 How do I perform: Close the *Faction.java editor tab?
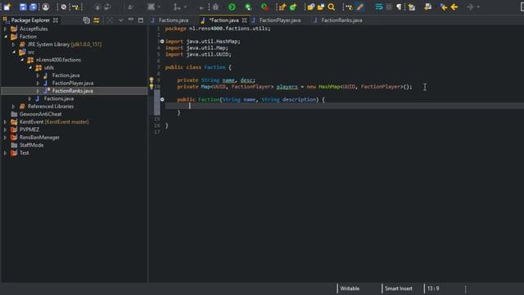click(244, 20)
